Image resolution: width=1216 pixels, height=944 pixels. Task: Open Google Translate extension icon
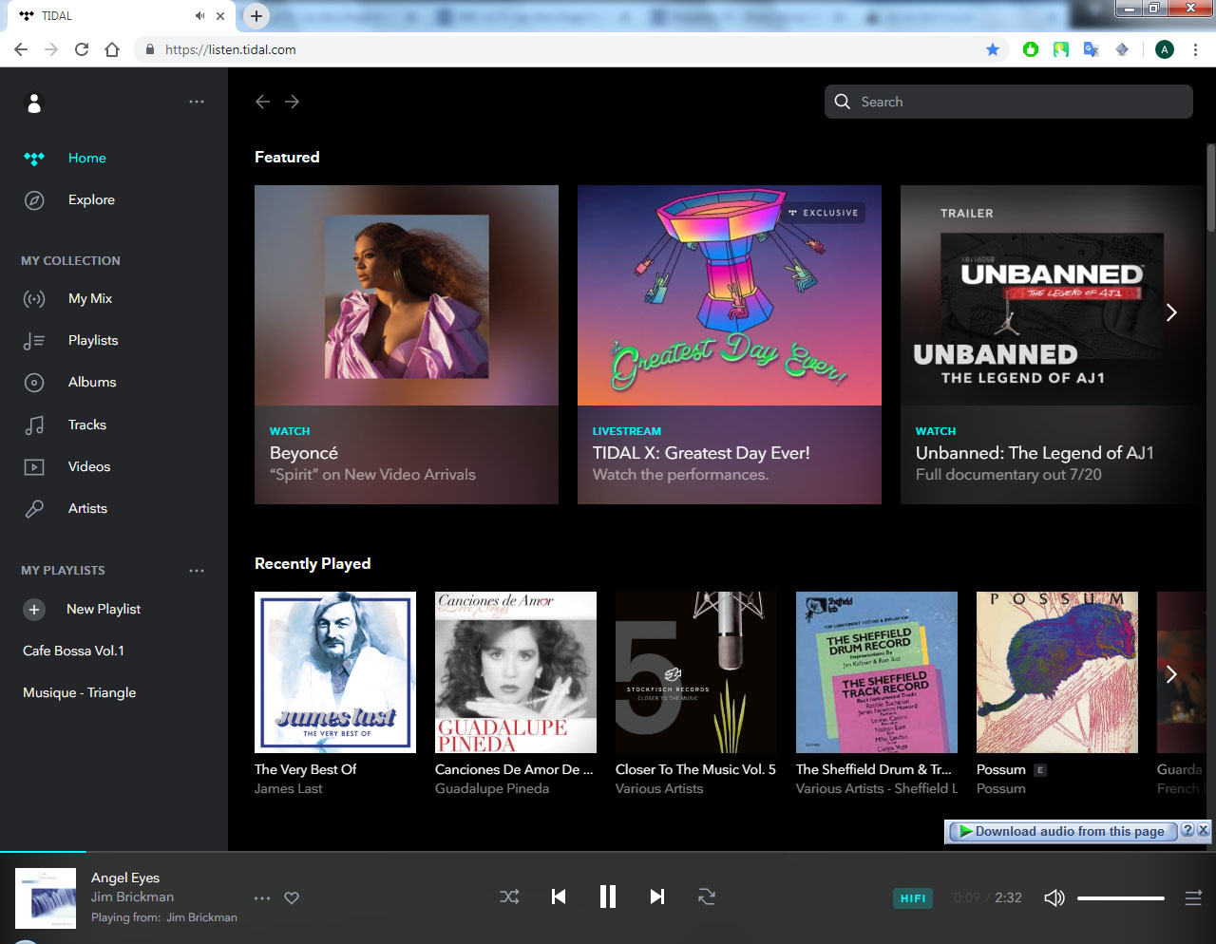coord(1092,49)
